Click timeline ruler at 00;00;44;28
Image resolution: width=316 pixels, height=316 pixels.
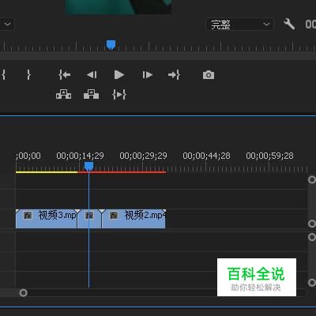[206, 156]
